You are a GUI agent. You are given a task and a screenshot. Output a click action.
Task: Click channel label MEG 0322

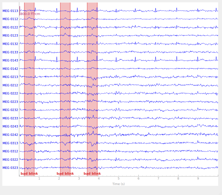tap(10, 160)
